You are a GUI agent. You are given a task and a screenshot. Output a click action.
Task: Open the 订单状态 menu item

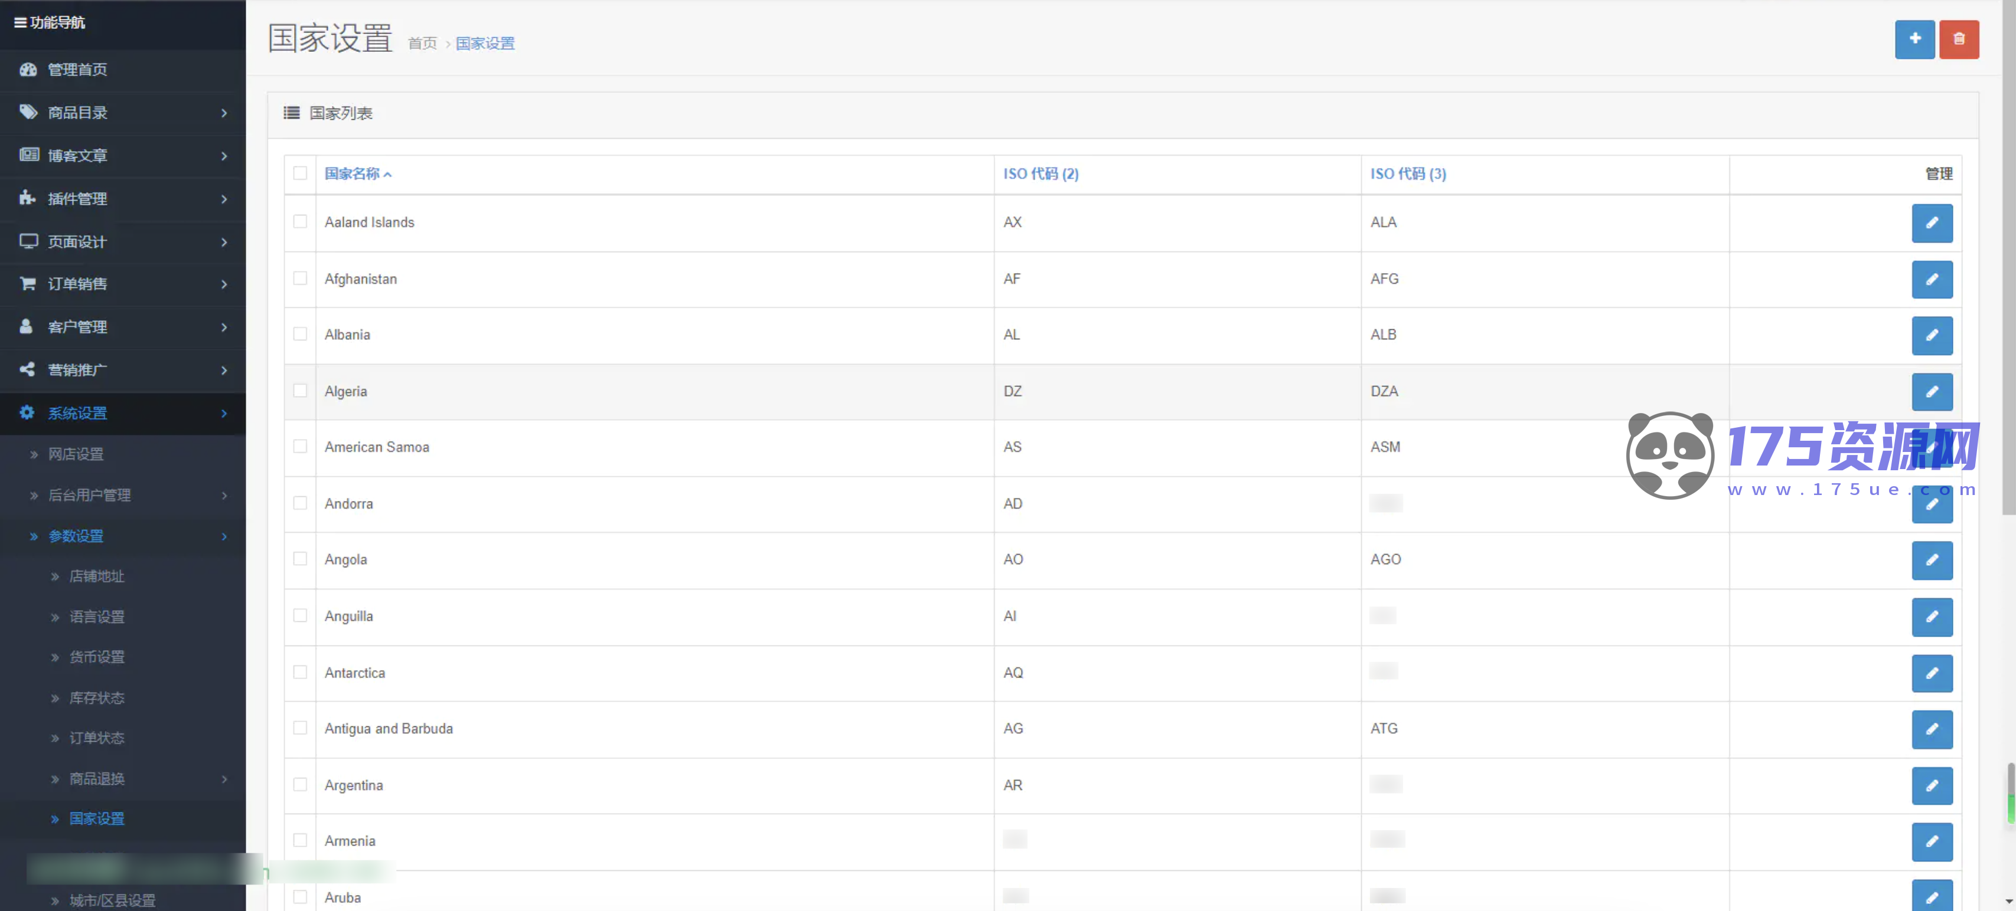pyautogui.click(x=97, y=738)
